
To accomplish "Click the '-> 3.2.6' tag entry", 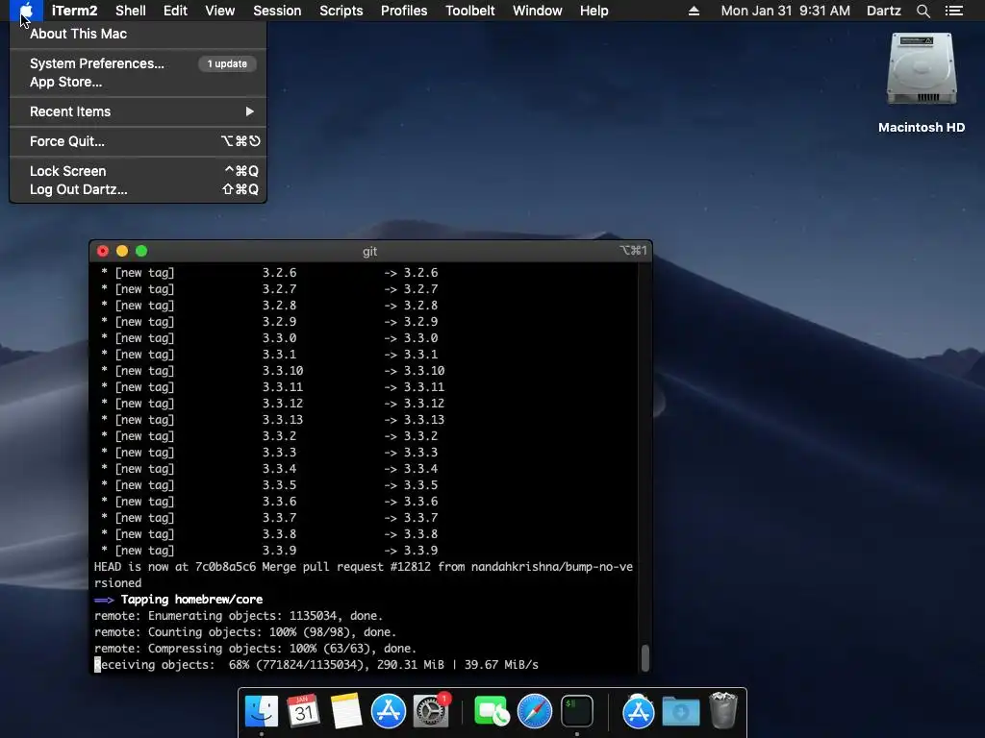I will [x=411, y=273].
